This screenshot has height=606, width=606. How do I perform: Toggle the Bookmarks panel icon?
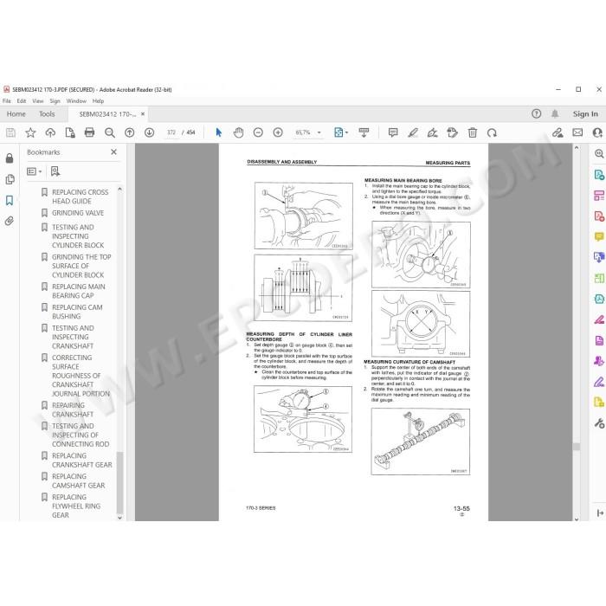10,200
